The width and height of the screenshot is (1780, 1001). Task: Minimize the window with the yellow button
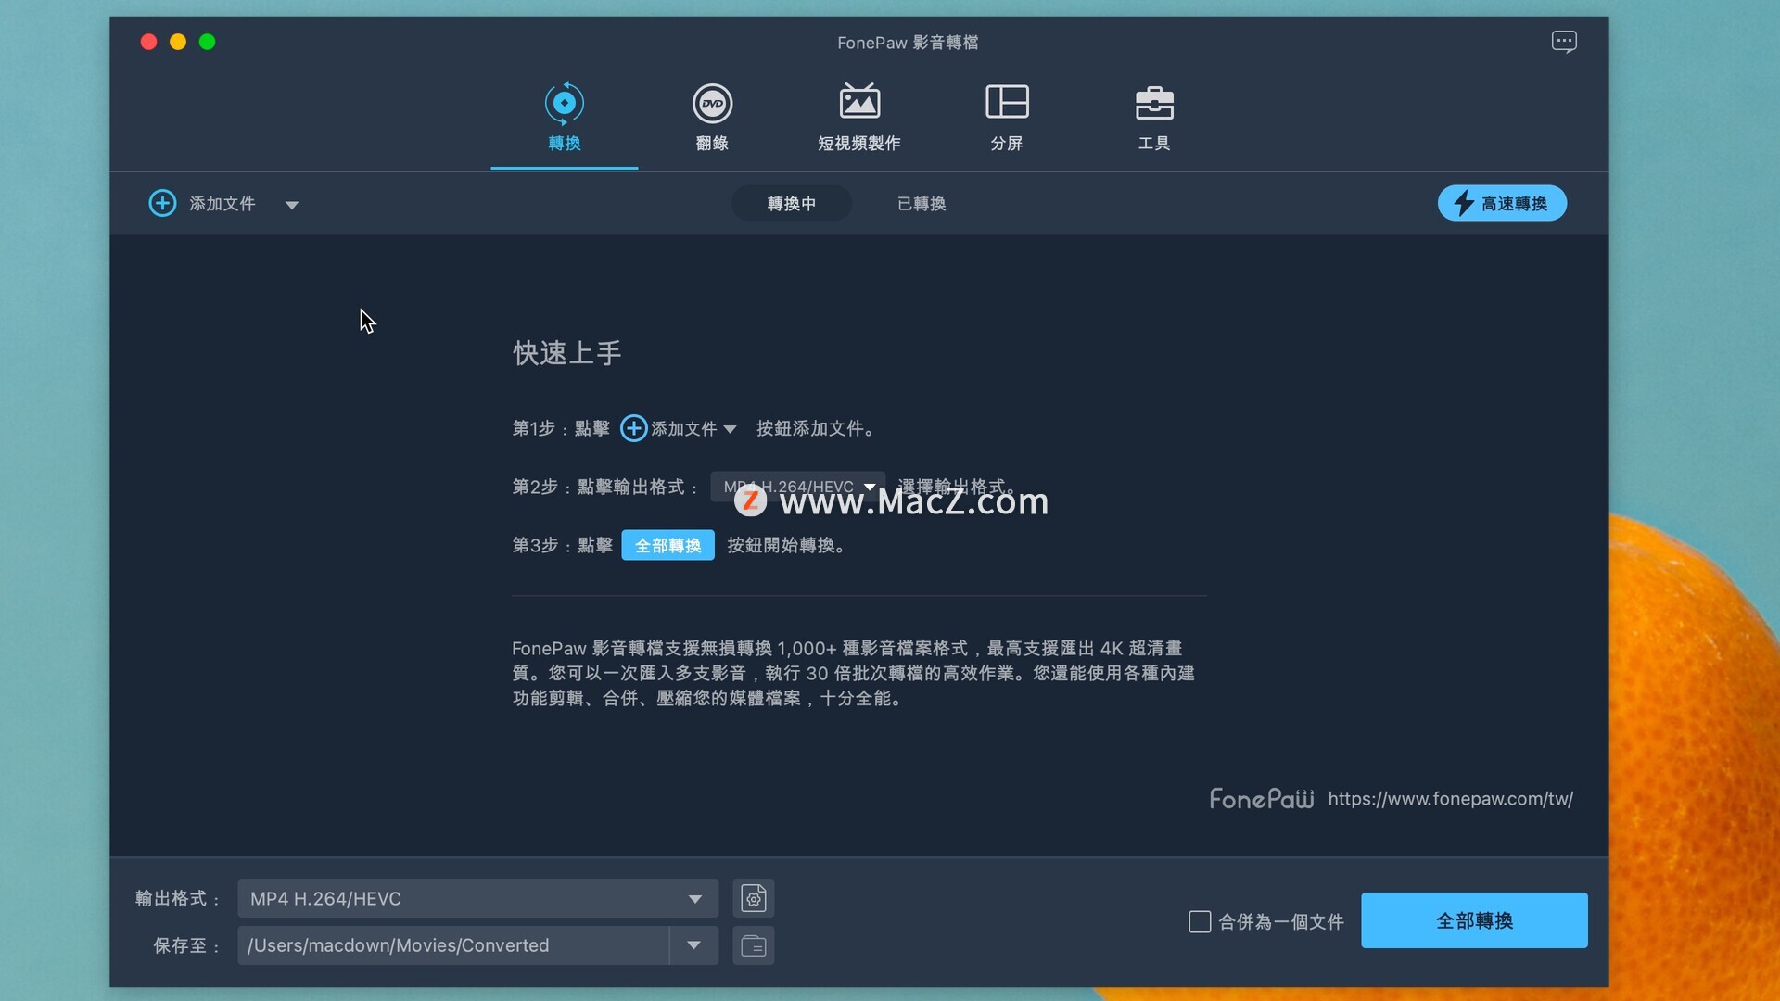pos(178,42)
